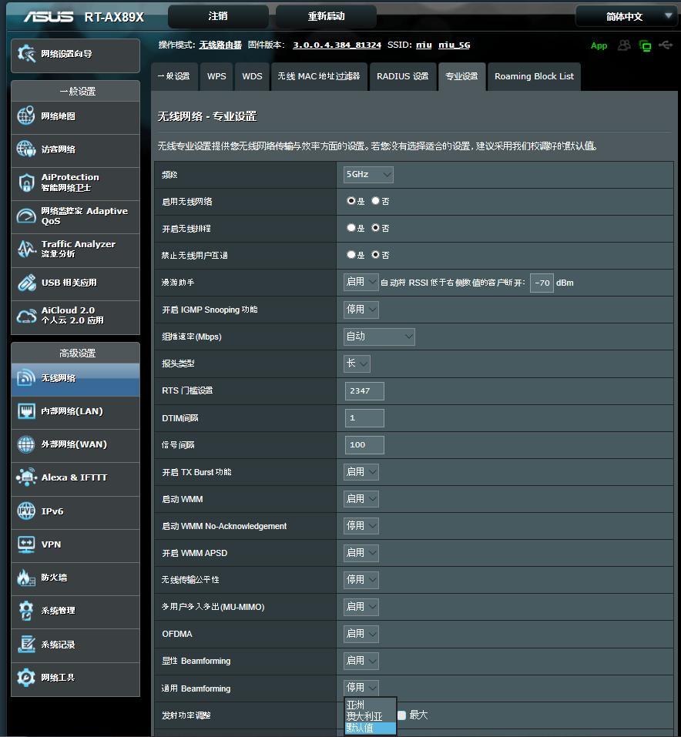Select 是 for 禁止无线用户互通
This screenshot has height=737, width=681.
(x=351, y=255)
